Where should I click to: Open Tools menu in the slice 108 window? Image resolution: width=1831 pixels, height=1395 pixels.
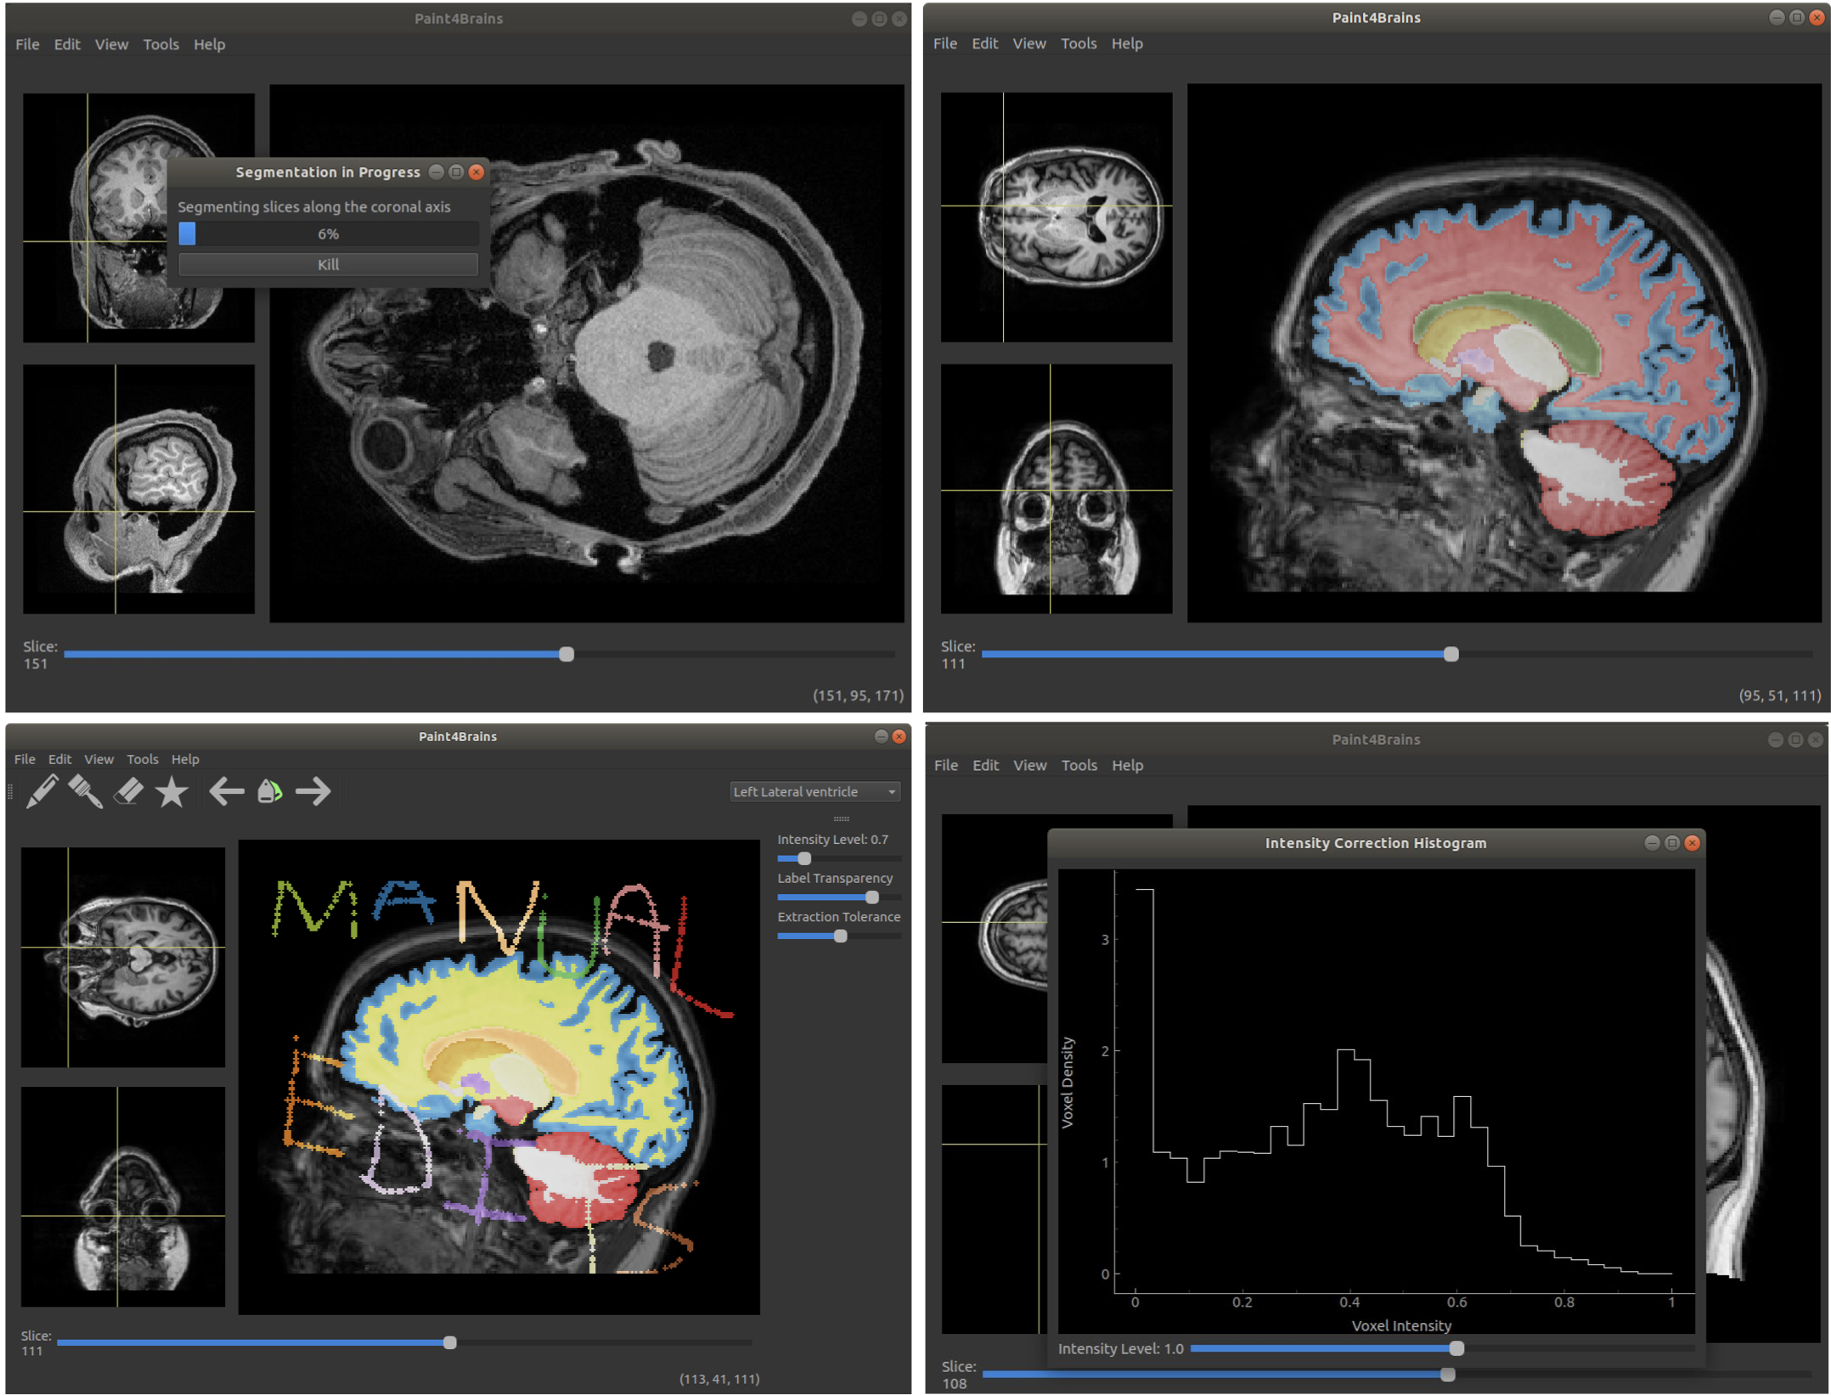(x=1079, y=765)
